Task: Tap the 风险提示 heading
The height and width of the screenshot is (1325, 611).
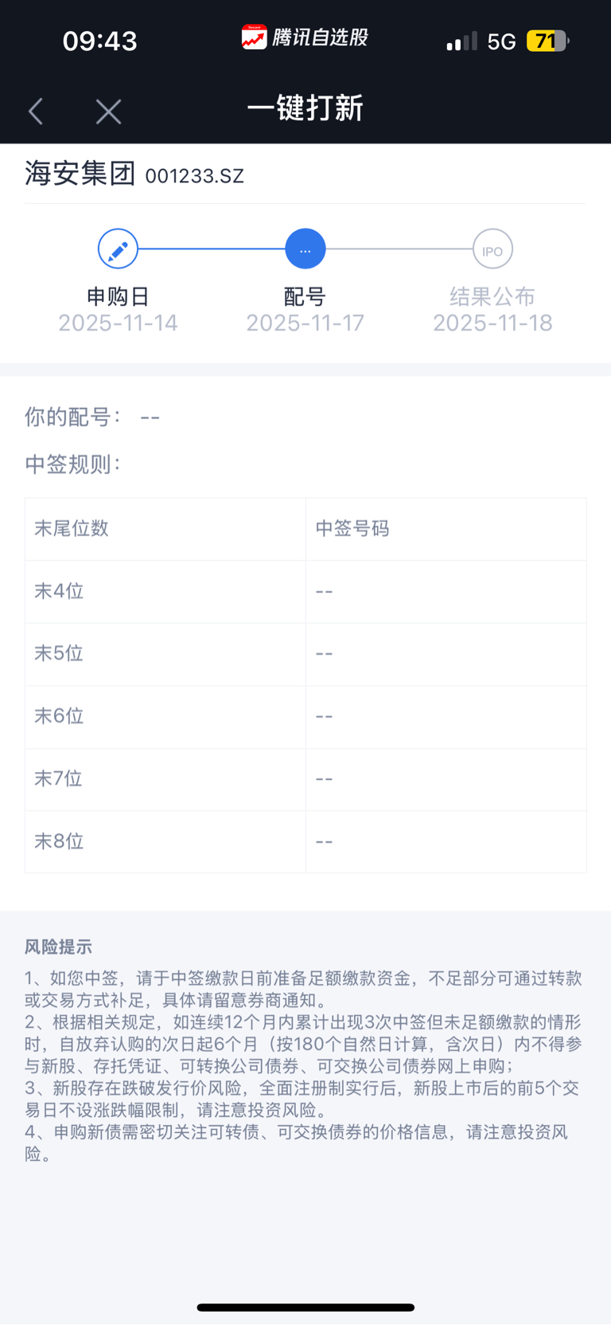Action: click(58, 947)
